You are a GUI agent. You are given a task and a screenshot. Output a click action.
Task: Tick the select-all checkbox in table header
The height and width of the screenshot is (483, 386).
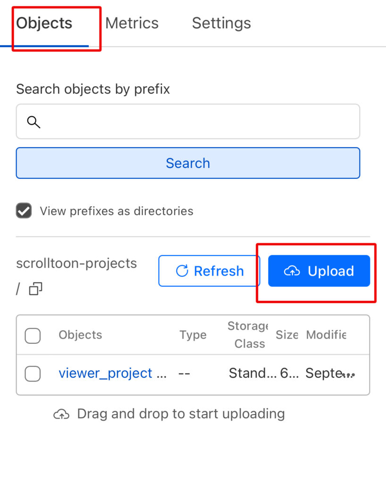coord(33,336)
